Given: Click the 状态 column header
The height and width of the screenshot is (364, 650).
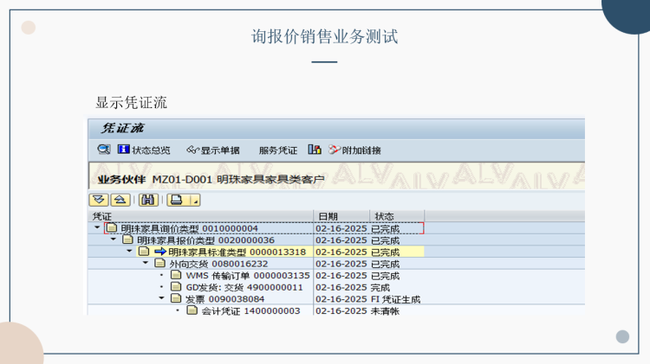Looking at the screenshot, I should [x=397, y=216].
